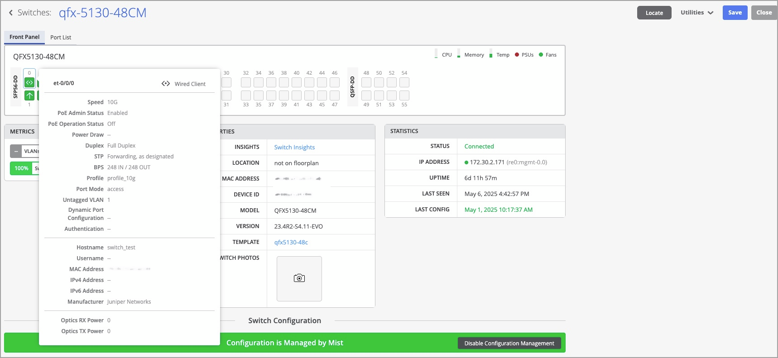Image resolution: width=778 pixels, height=358 pixels.
Task: Click the back arrow next to Switches
Action: click(11, 13)
